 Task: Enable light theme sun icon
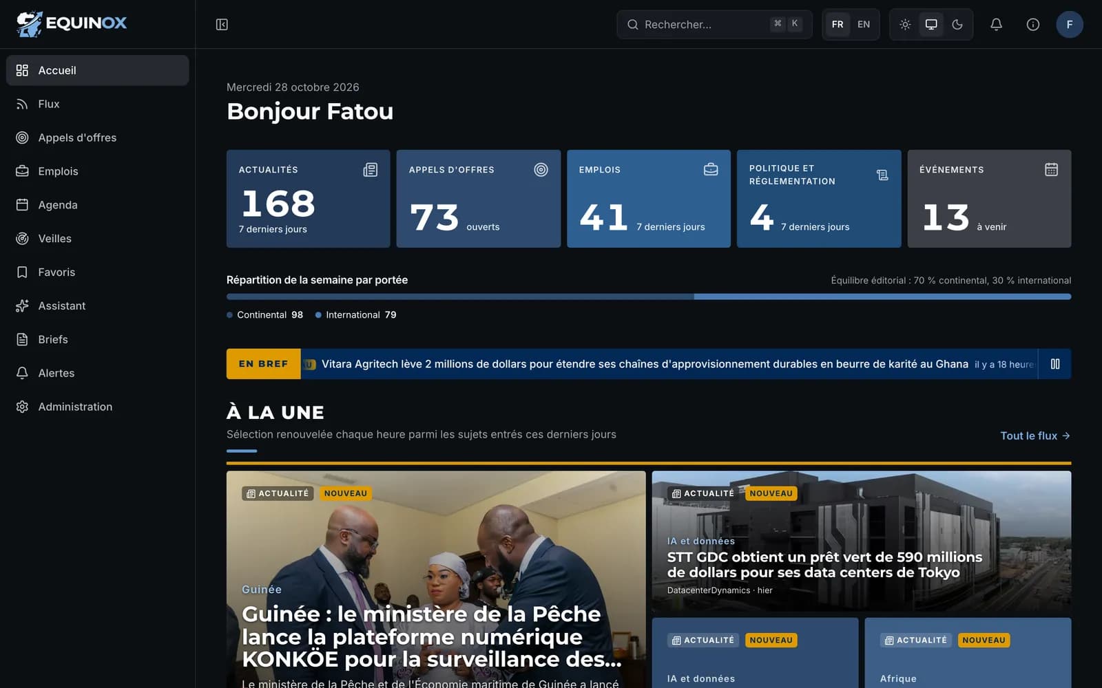pyautogui.click(x=905, y=24)
